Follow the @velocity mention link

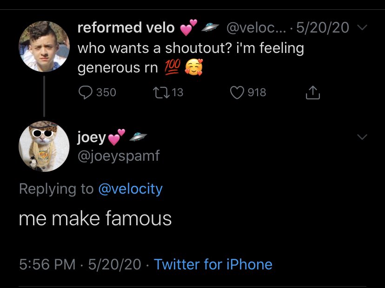[130, 189]
